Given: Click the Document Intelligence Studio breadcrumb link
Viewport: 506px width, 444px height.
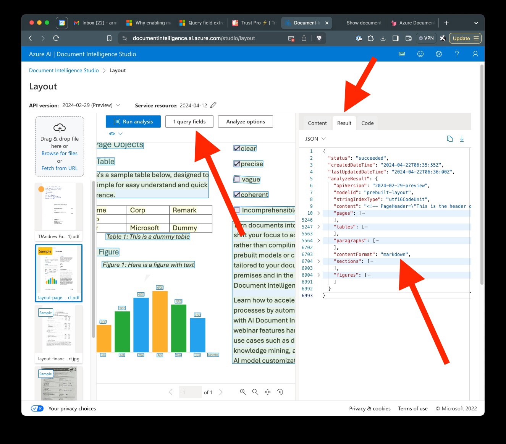Looking at the screenshot, I should 63,70.
